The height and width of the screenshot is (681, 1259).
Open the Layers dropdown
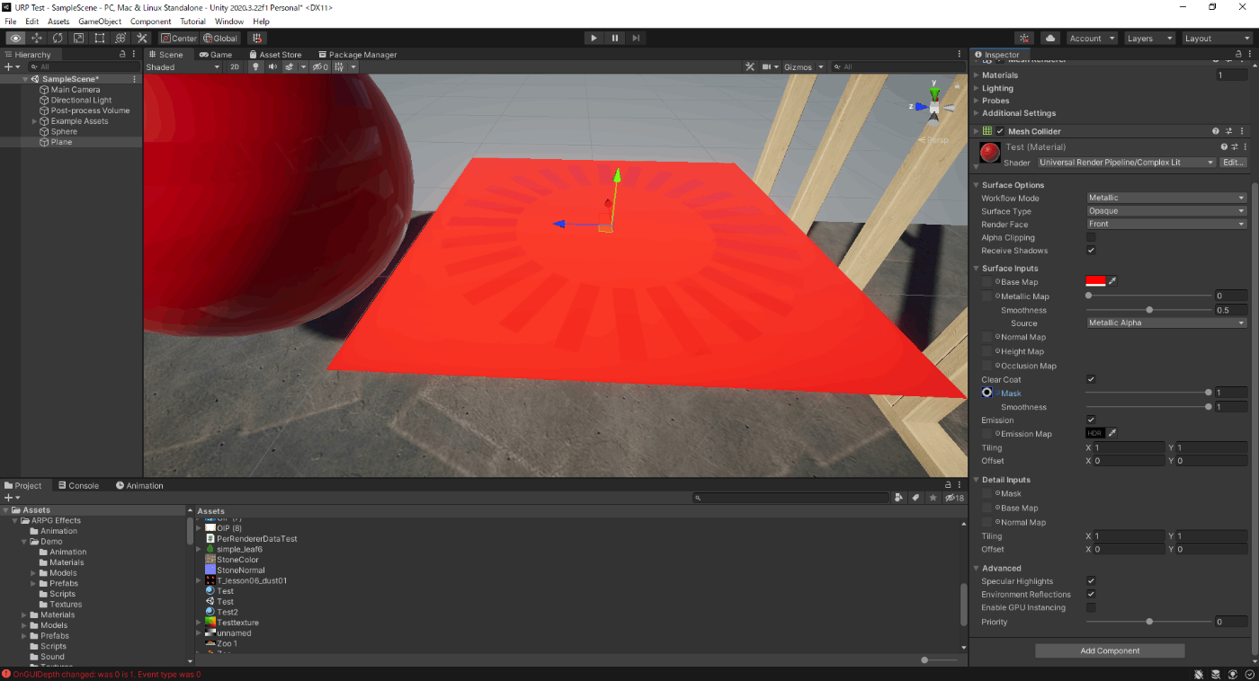(x=1149, y=39)
